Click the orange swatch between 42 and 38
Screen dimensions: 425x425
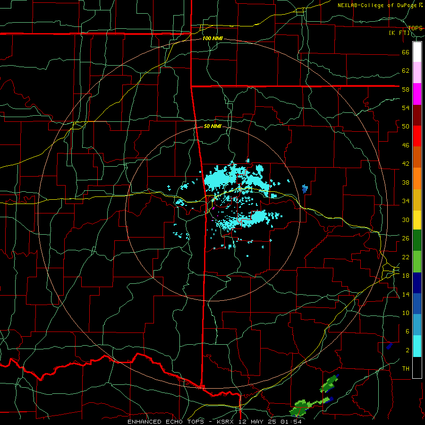coord(417,178)
